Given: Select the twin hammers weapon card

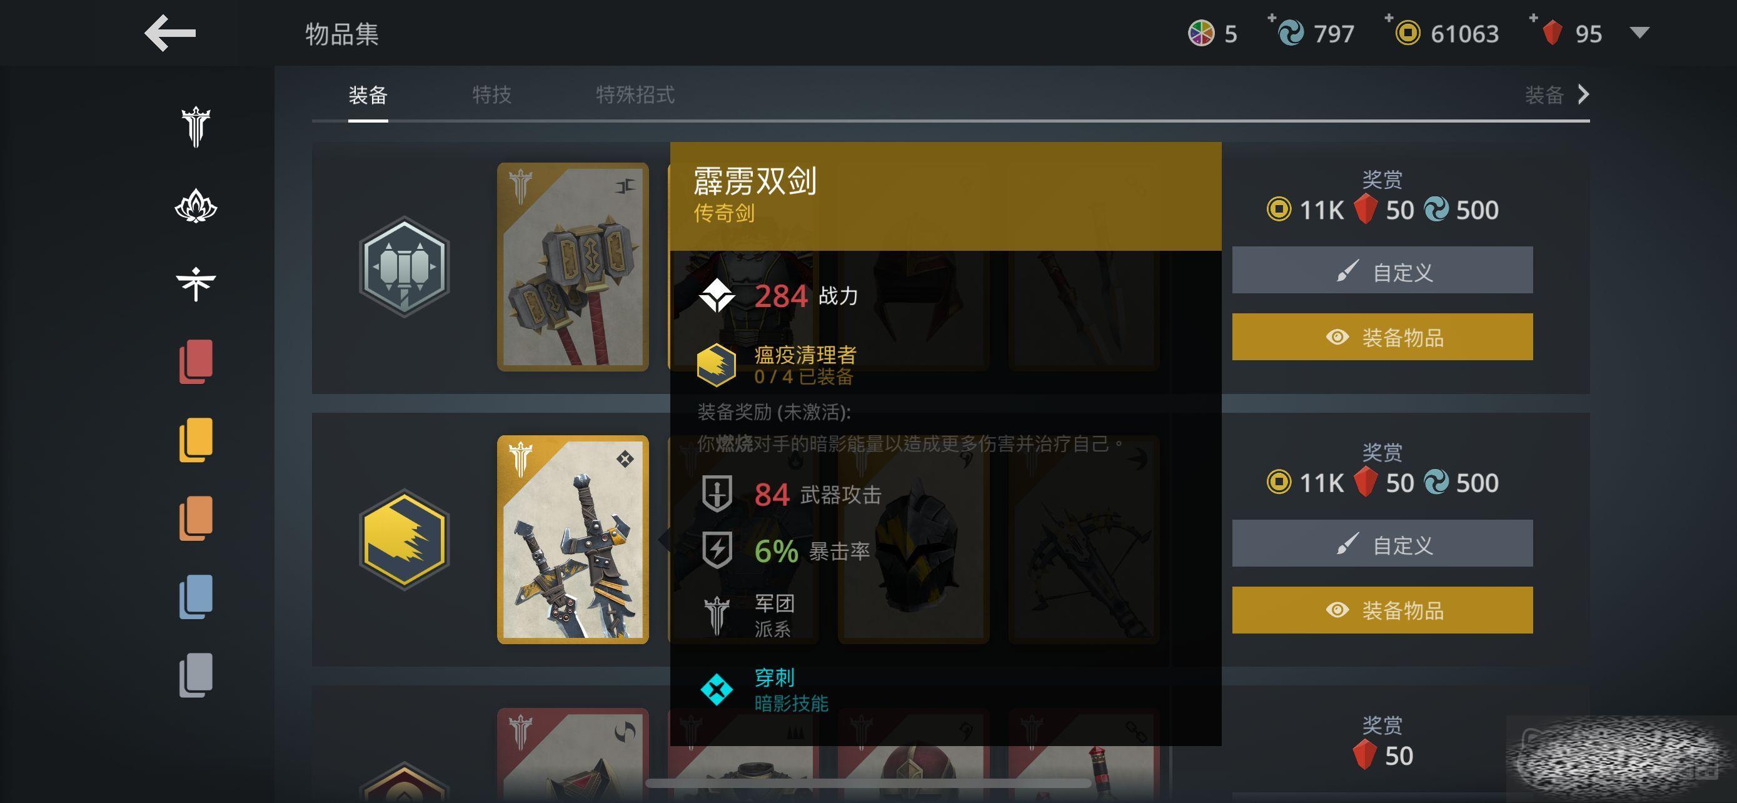Looking at the screenshot, I should click(x=573, y=266).
